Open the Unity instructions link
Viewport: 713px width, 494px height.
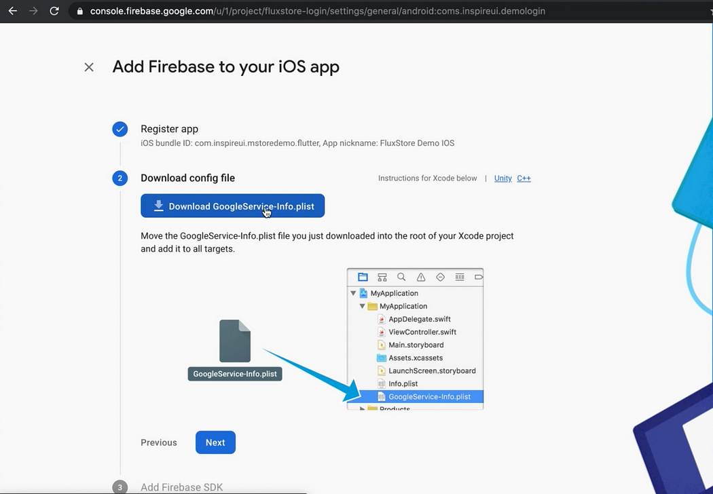coord(502,178)
